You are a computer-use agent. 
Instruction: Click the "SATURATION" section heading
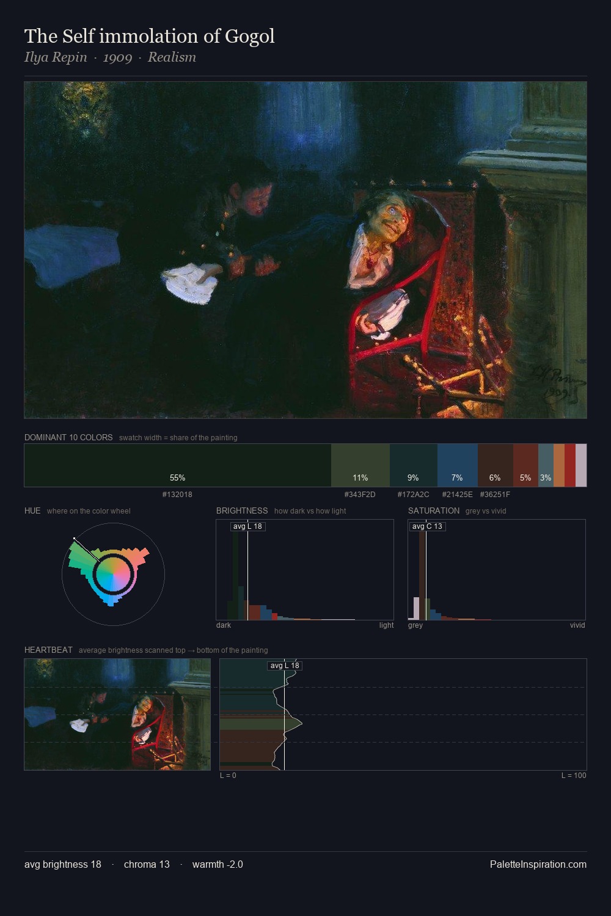pyautogui.click(x=434, y=511)
